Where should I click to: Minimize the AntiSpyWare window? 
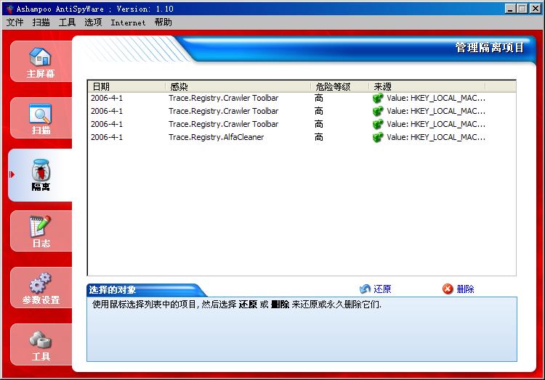(x=510, y=9)
